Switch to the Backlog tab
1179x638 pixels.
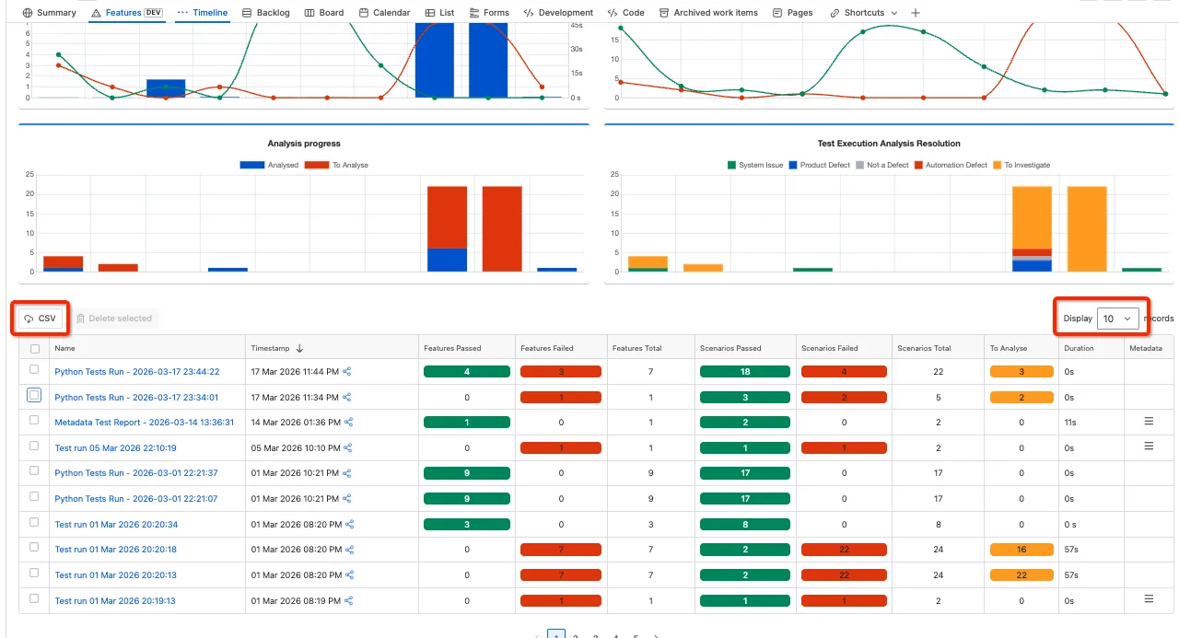(265, 13)
